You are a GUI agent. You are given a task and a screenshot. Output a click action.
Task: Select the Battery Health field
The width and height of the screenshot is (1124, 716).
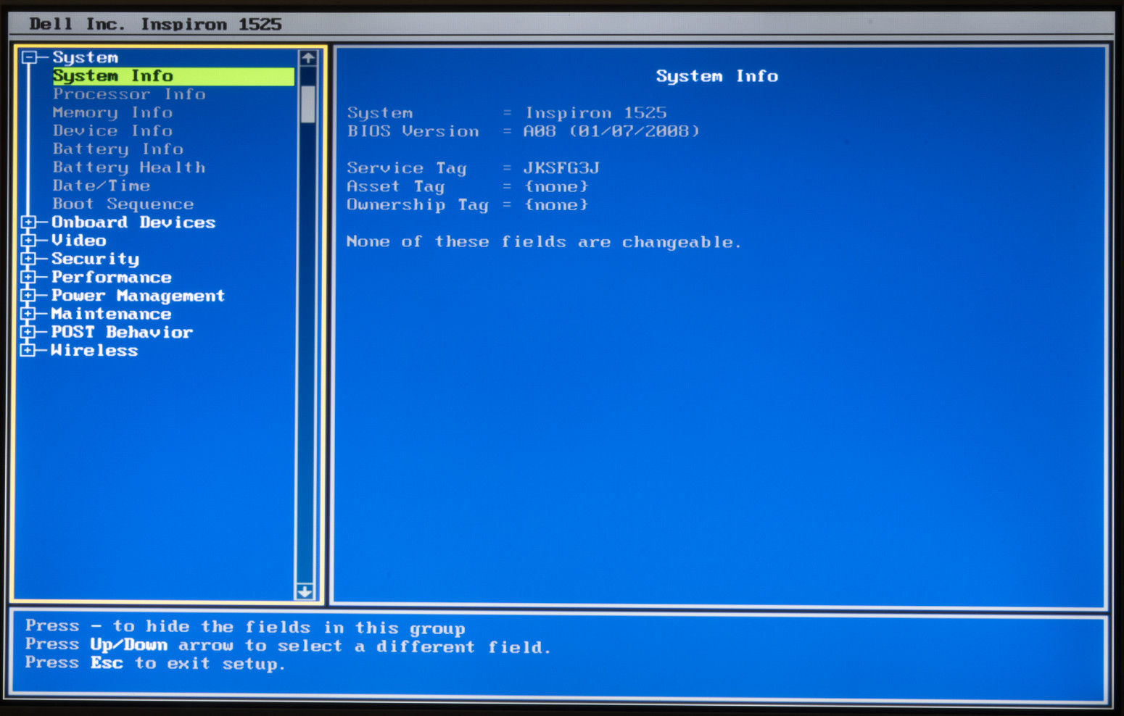[x=128, y=167]
